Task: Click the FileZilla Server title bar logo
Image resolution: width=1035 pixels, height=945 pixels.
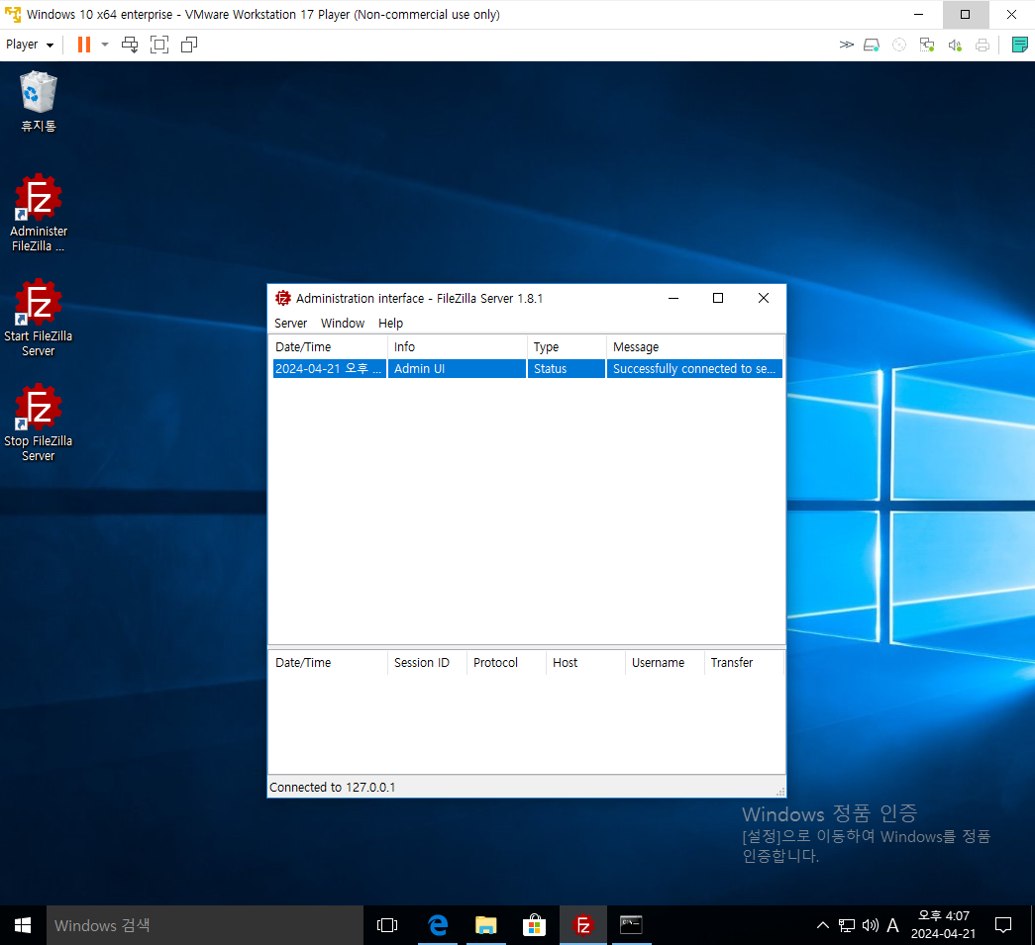Action: [x=283, y=298]
